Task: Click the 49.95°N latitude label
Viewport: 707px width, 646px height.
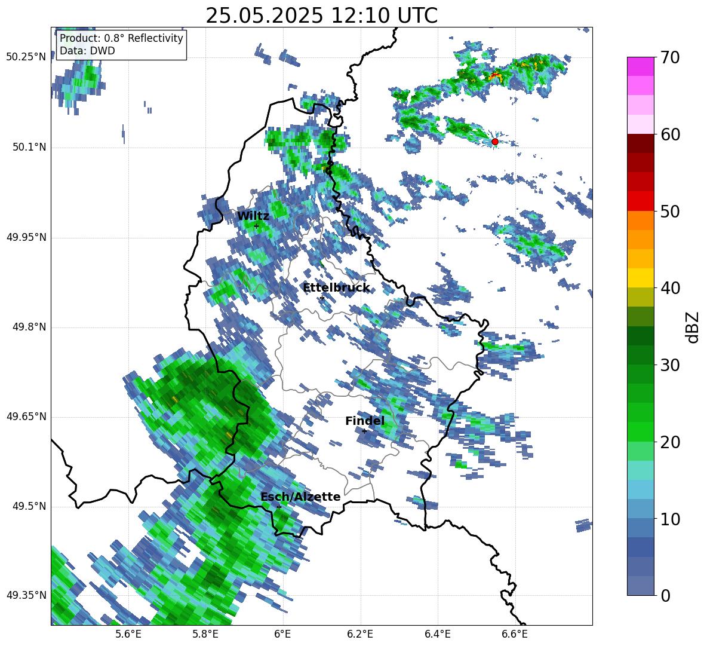Action: point(26,237)
